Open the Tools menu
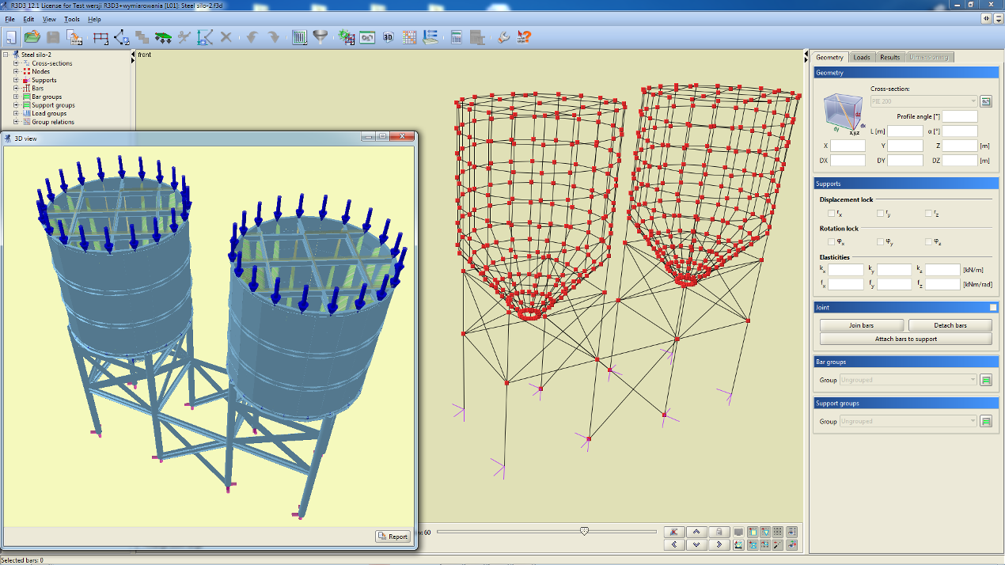The width and height of the screenshot is (1005, 565). pos(71,19)
